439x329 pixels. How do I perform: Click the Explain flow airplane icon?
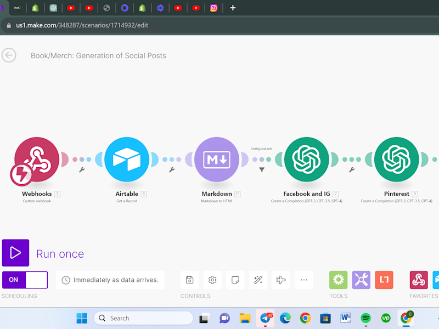click(x=281, y=280)
